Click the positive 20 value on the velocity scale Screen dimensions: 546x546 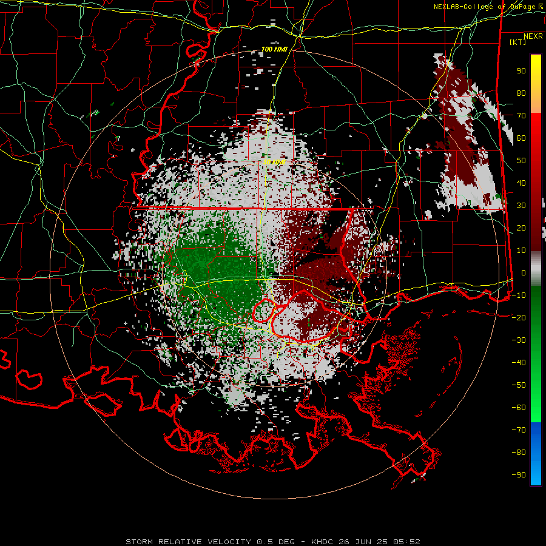[521, 228]
